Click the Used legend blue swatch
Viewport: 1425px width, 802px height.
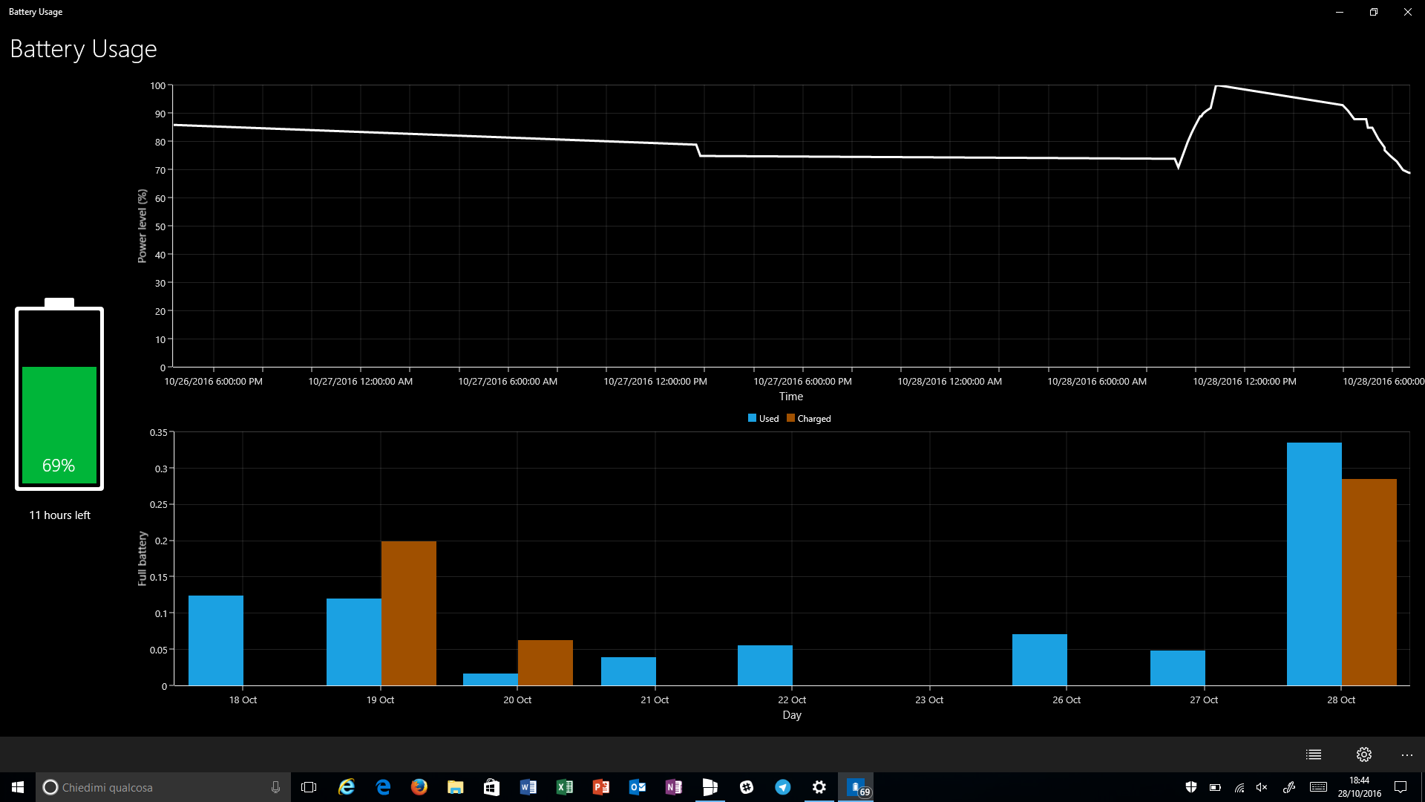pyautogui.click(x=752, y=418)
